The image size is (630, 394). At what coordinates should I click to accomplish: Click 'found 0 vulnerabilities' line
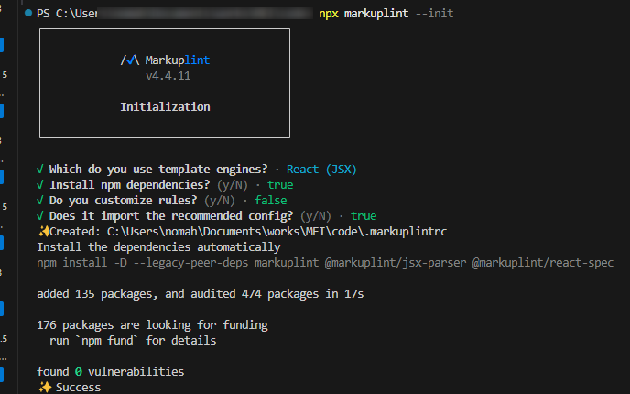tap(111, 371)
